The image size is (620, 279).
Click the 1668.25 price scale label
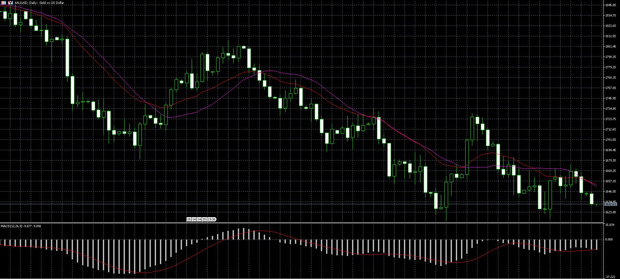click(610, 171)
